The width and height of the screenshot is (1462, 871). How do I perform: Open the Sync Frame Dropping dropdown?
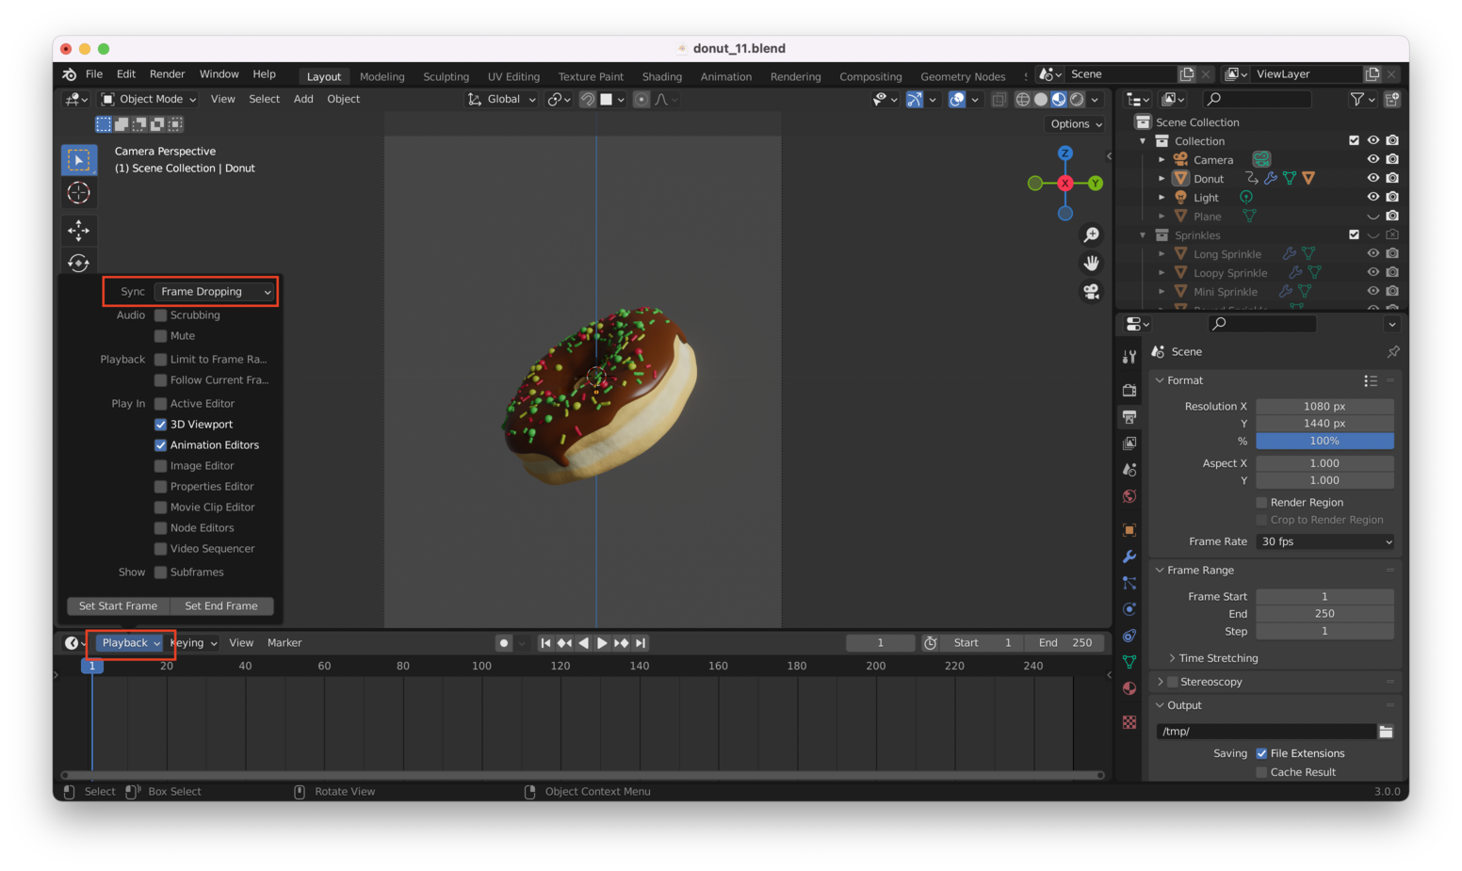pyautogui.click(x=215, y=291)
